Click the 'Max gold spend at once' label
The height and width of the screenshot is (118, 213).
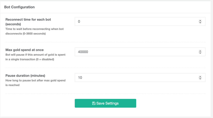point(24,50)
